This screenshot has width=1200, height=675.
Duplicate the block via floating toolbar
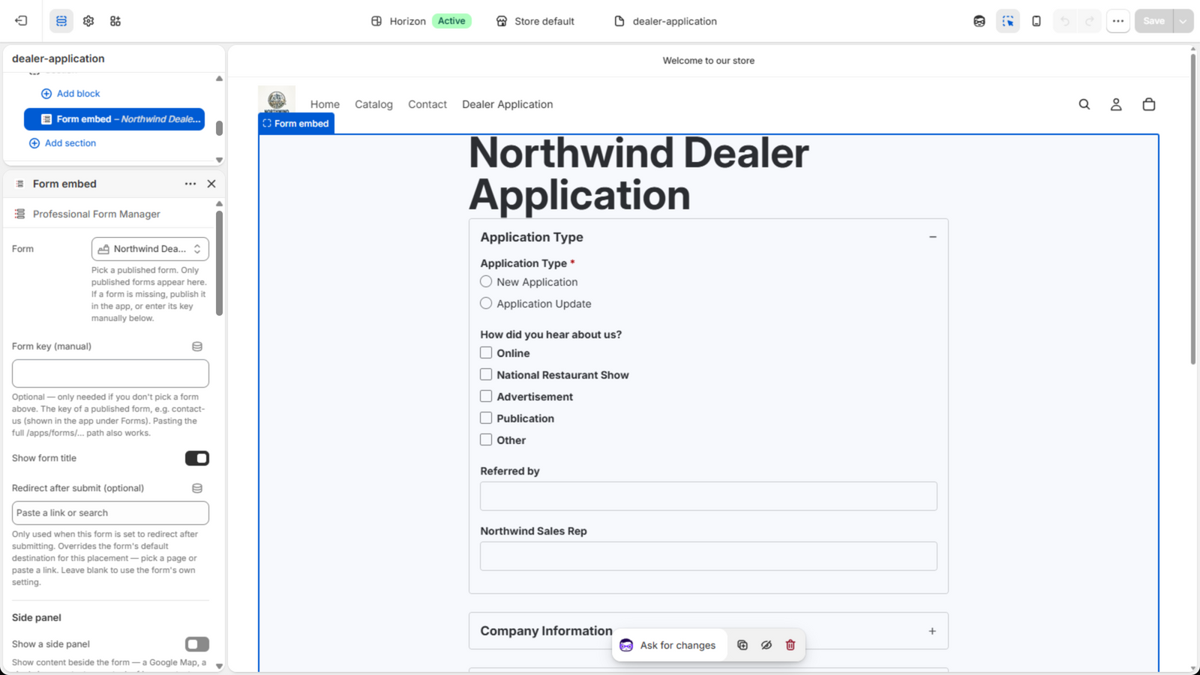pyautogui.click(x=742, y=645)
